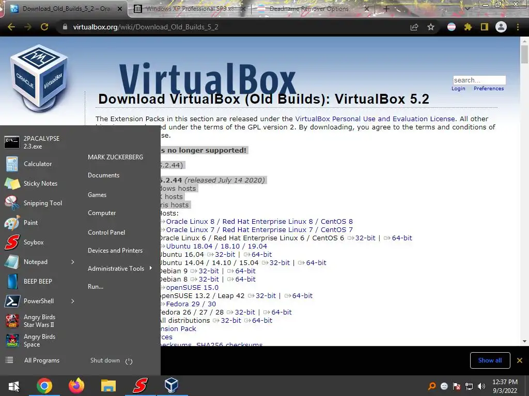
Task: Click the address bar URL
Action: [146, 27]
